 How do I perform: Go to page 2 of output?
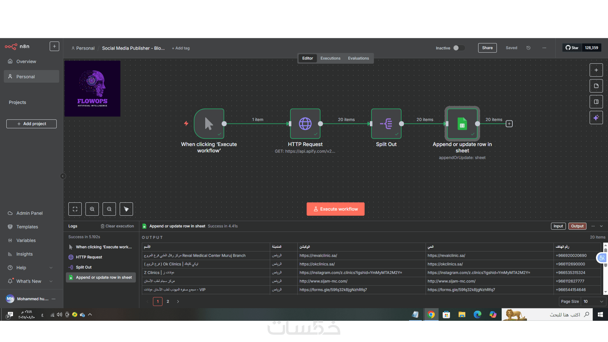(168, 301)
